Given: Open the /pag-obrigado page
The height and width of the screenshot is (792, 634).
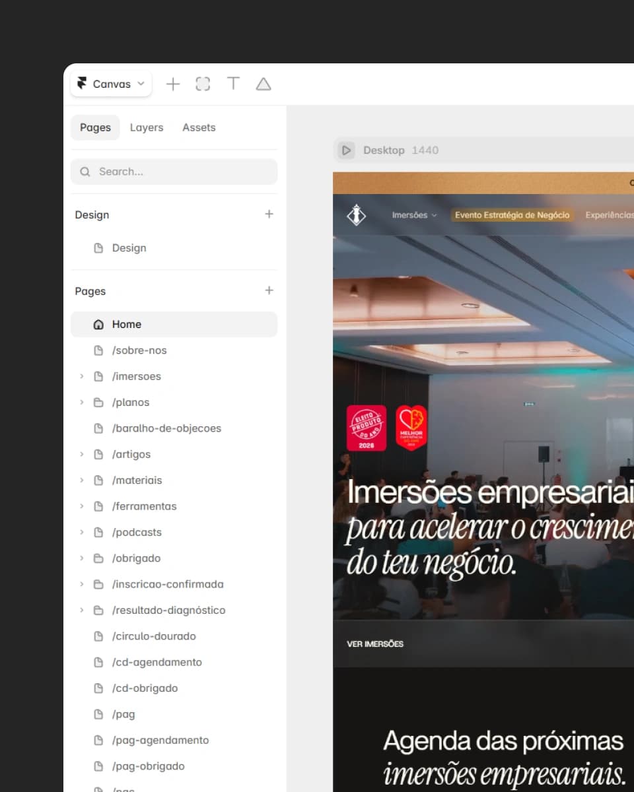Looking at the screenshot, I should (x=174, y=766).
